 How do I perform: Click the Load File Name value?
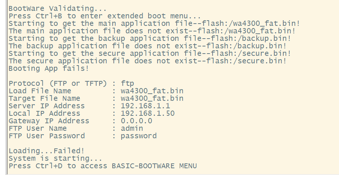[x=152, y=91]
